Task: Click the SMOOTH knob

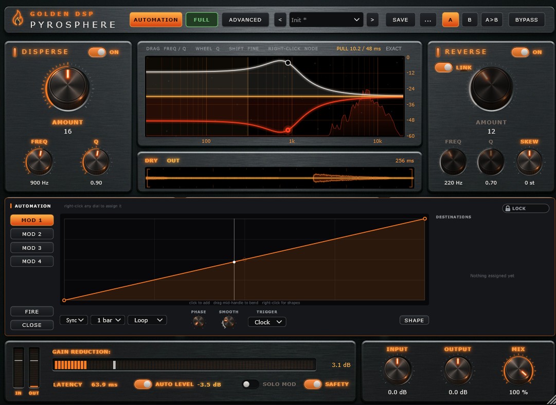Action: coord(229,322)
